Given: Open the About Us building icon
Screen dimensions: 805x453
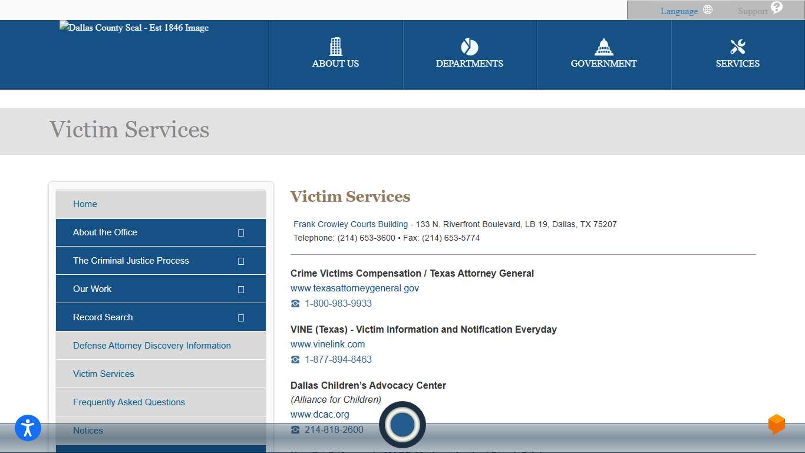Looking at the screenshot, I should (335, 46).
